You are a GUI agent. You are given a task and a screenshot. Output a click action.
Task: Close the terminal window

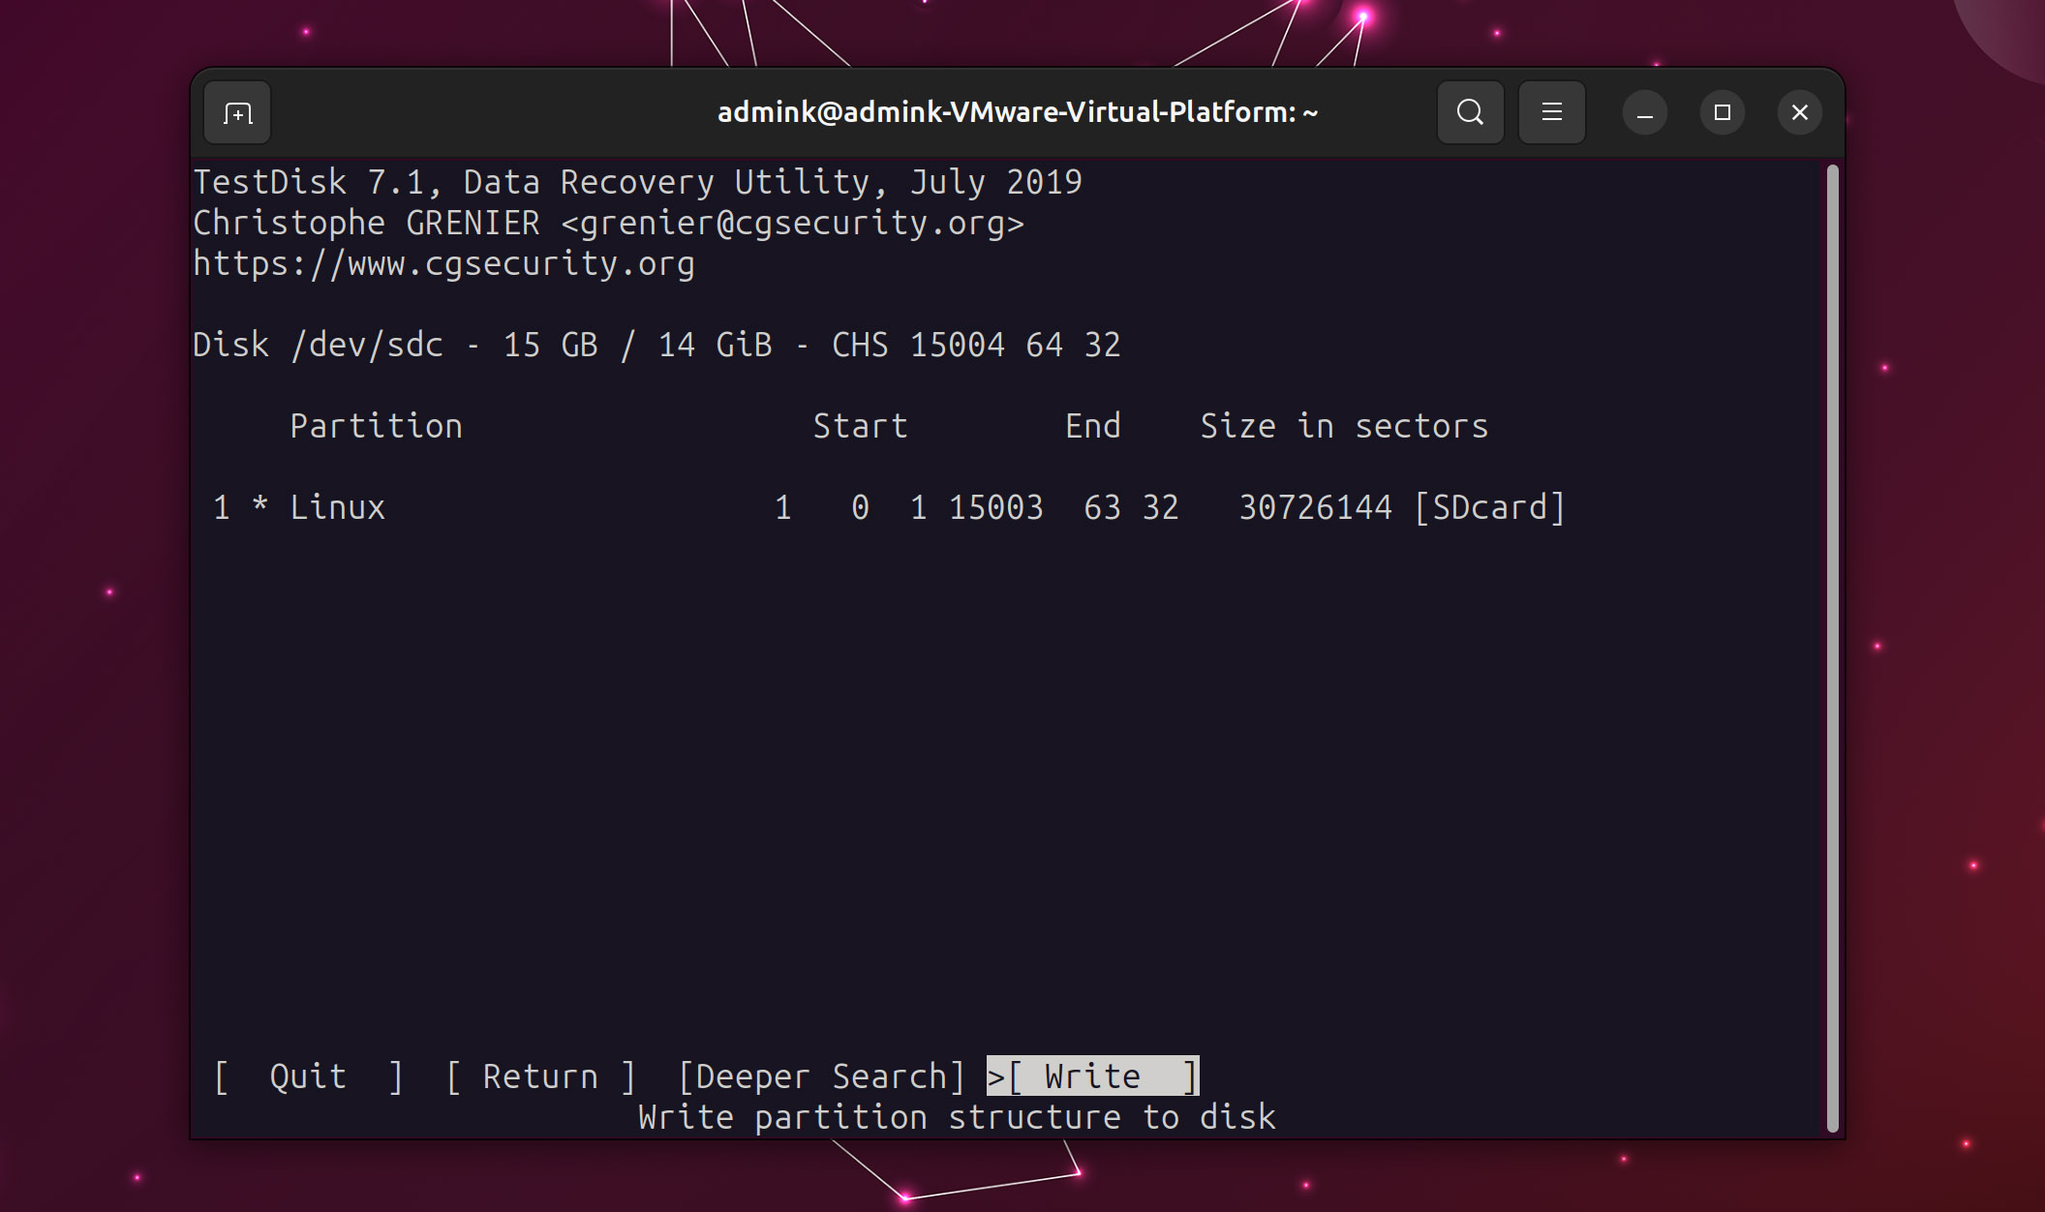click(1799, 113)
